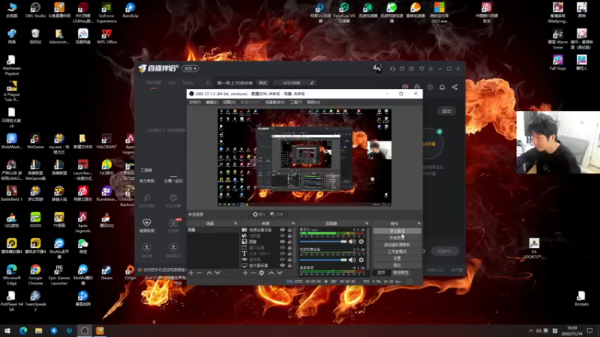The width and height of the screenshot is (600, 337).
Task: Expand the 类型 pill in 直播伴侣 title bar
Action: point(190,69)
